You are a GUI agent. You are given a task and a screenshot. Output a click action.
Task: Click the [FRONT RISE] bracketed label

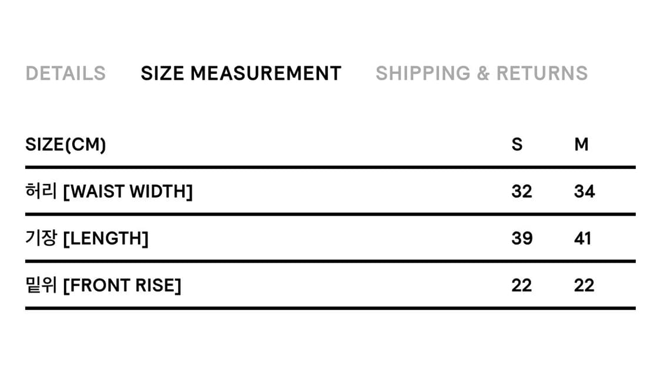(122, 285)
